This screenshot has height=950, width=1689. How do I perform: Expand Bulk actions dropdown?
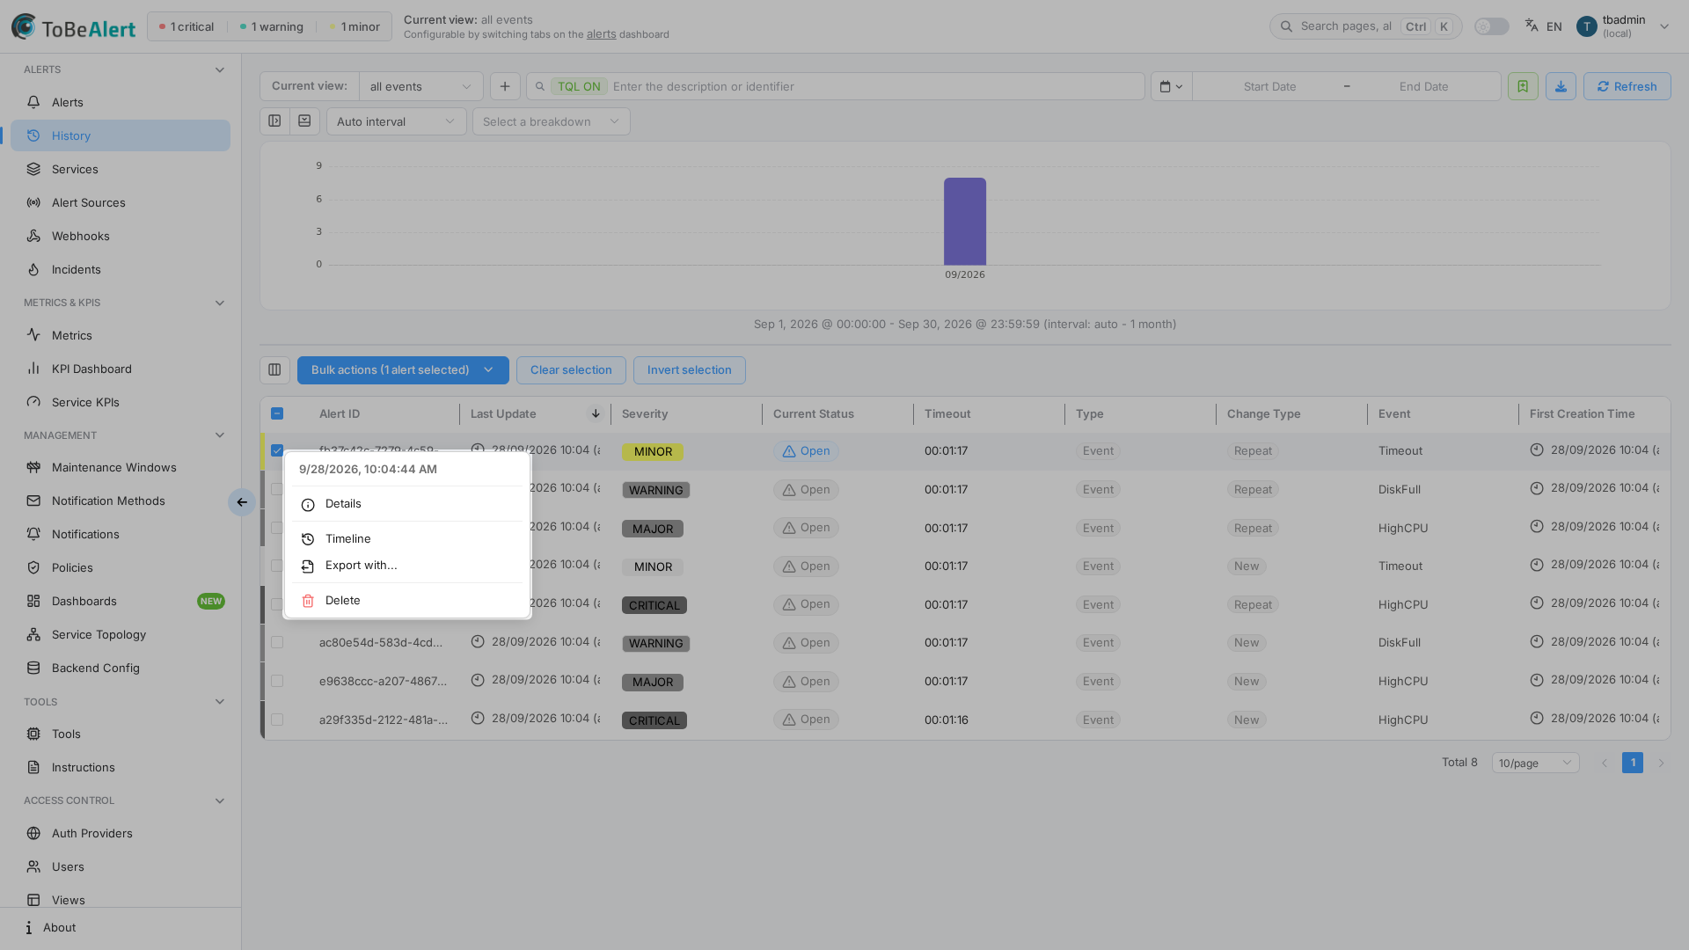point(403,370)
